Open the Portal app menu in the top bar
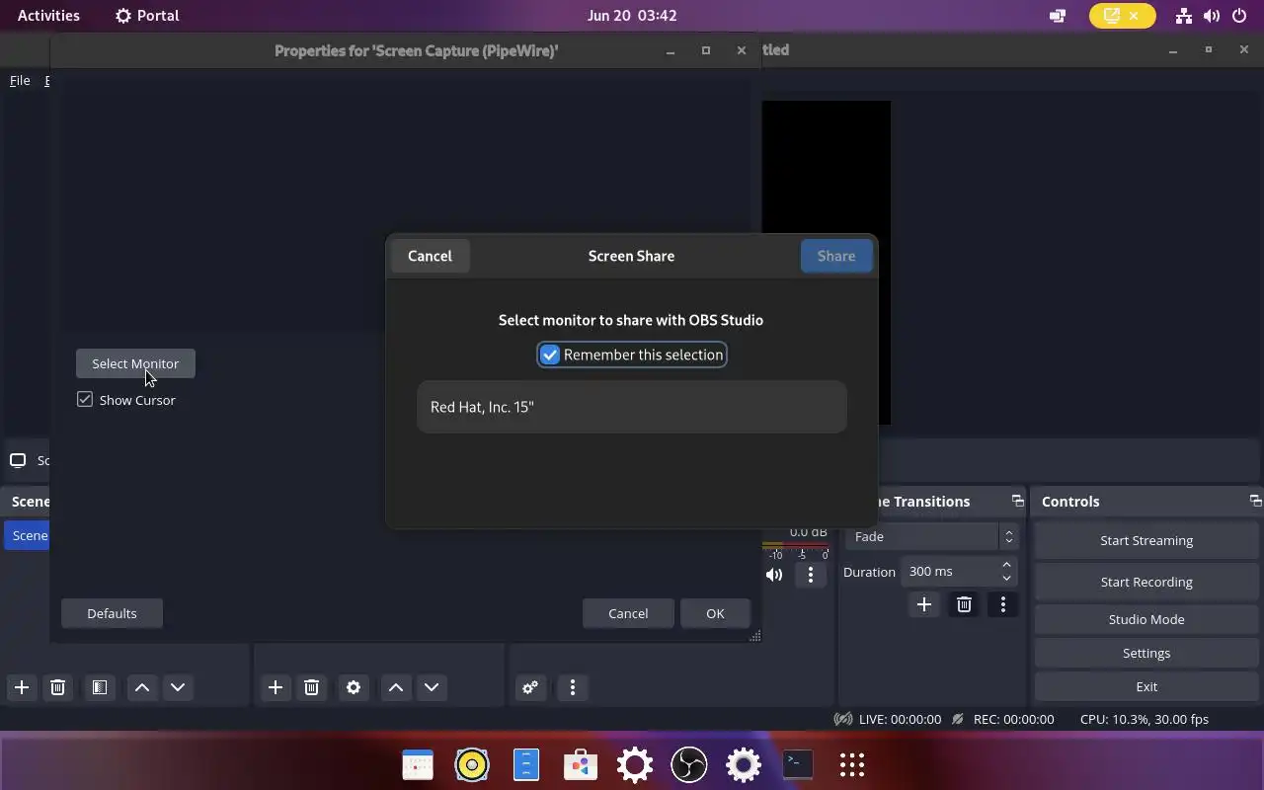This screenshot has width=1264, height=790. [147, 16]
